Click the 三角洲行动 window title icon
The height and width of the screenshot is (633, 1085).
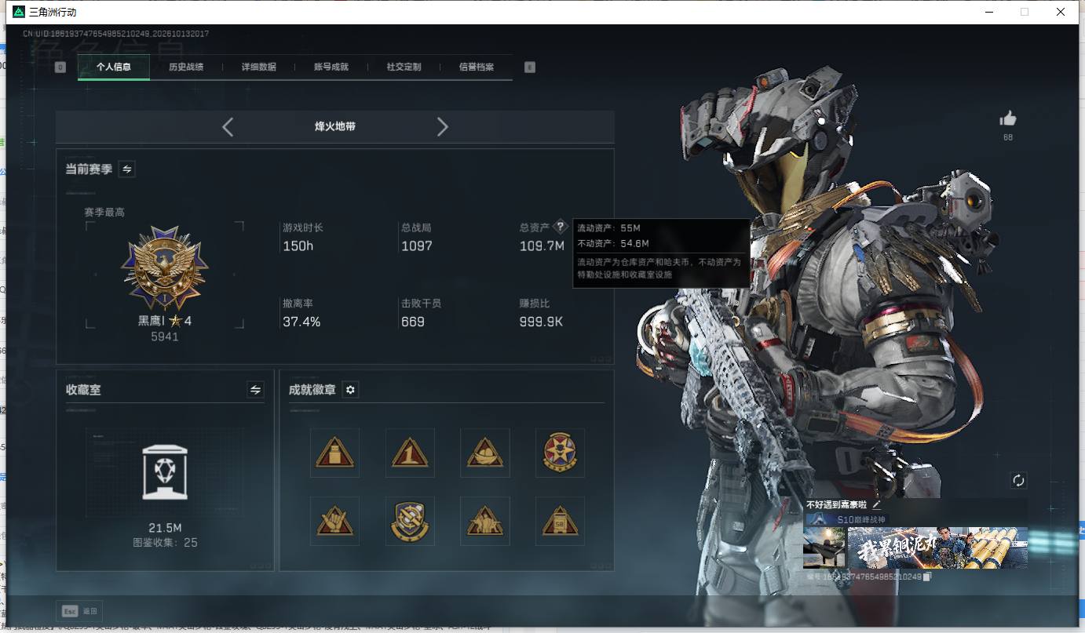pyautogui.click(x=18, y=12)
